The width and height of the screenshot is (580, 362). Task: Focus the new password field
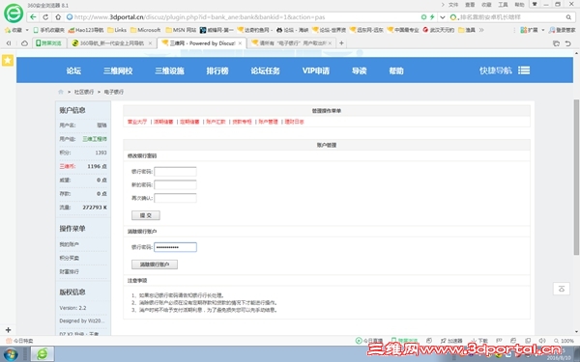[x=175, y=184]
